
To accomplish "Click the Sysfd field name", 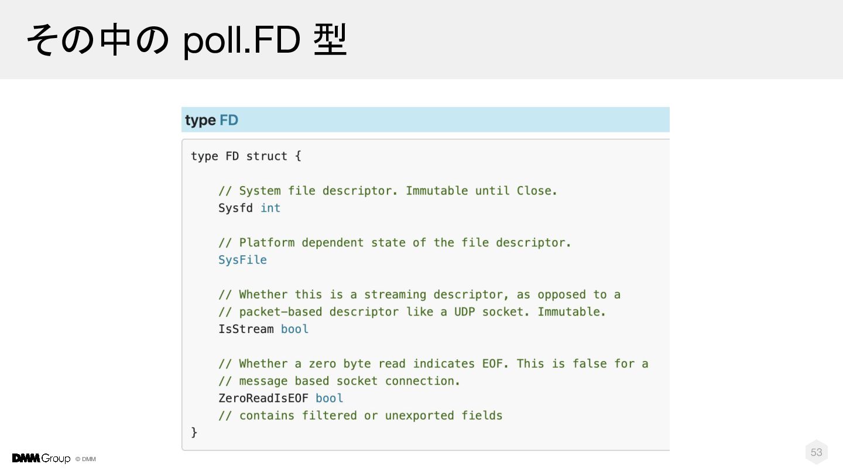I will (x=235, y=208).
